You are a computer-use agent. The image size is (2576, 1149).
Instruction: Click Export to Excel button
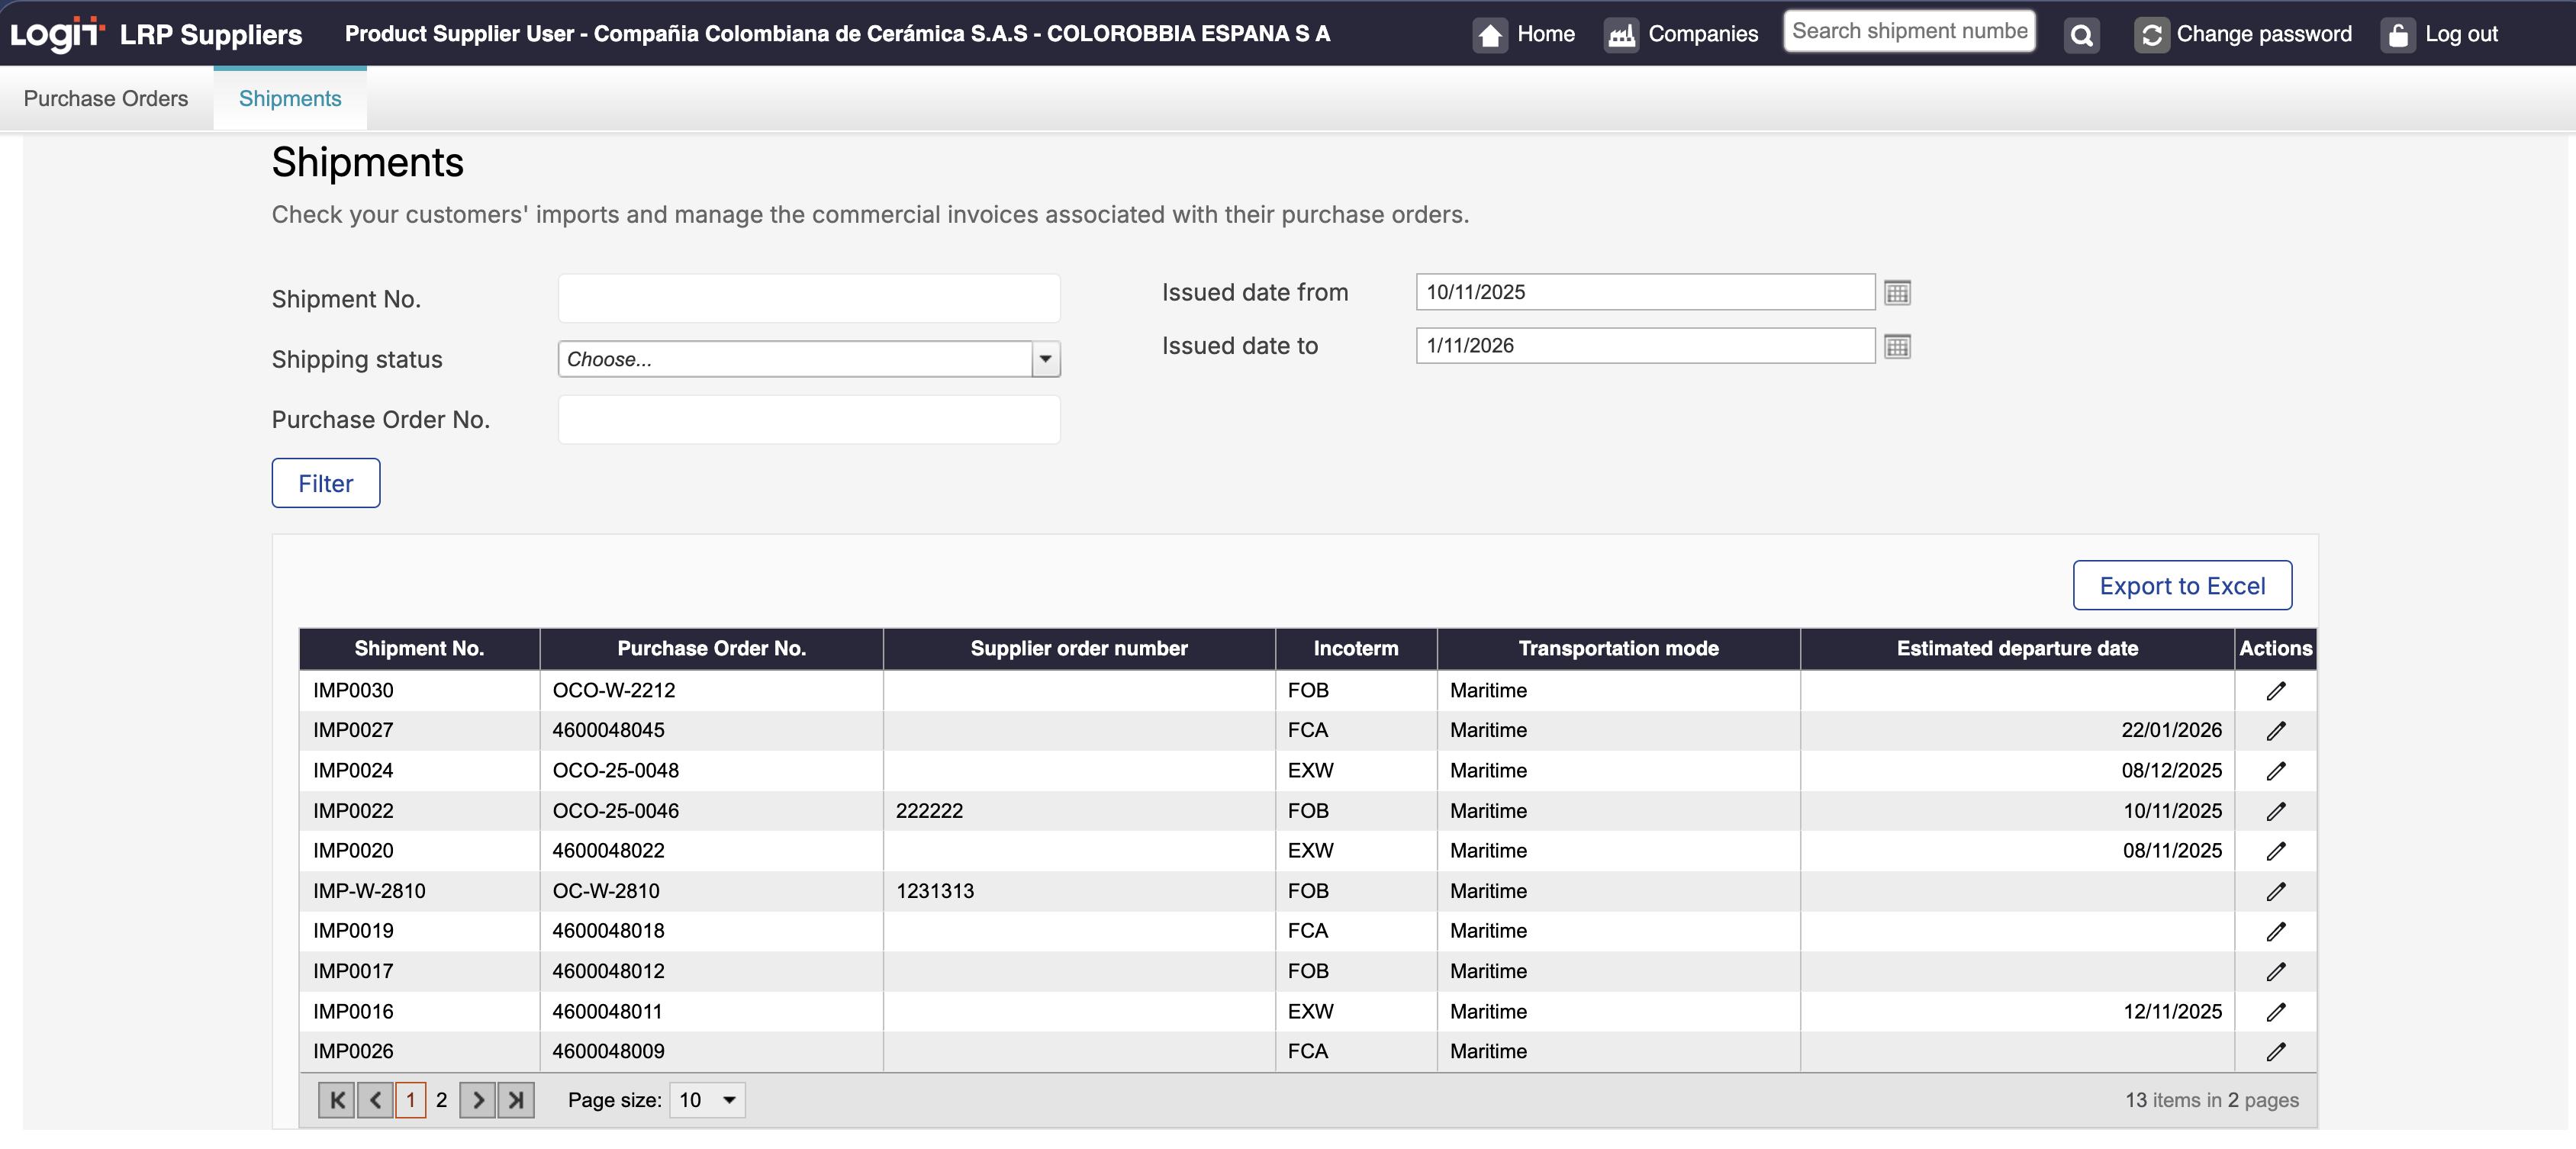pyautogui.click(x=2181, y=586)
